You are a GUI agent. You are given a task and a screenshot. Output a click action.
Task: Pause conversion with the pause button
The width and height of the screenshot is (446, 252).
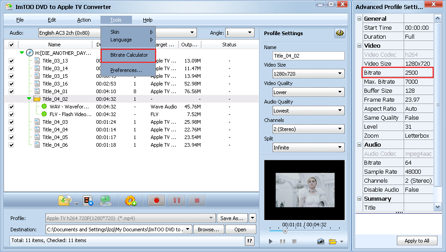(x=177, y=201)
